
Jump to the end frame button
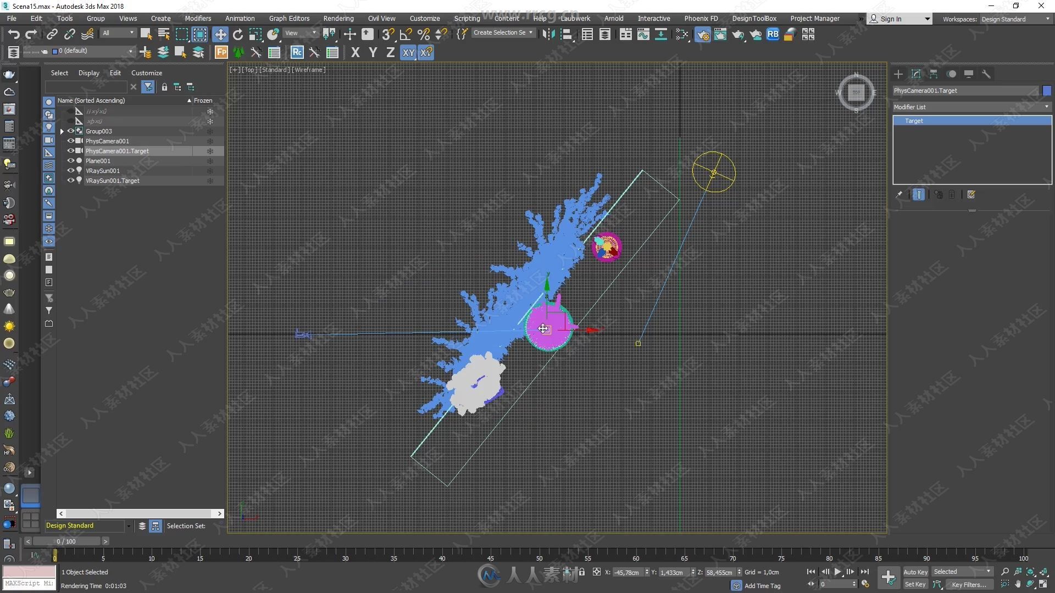tap(864, 572)
